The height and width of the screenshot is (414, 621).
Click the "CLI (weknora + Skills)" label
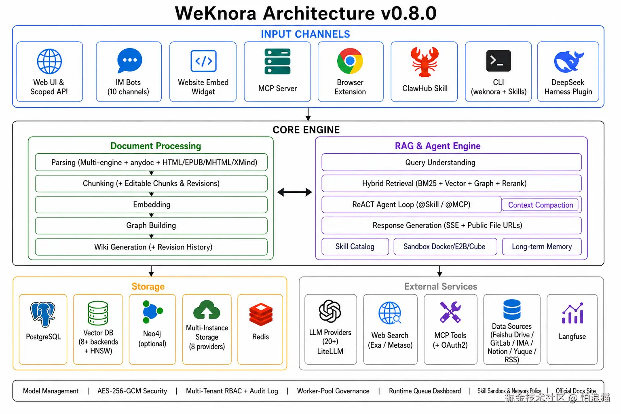pos(498,87)
